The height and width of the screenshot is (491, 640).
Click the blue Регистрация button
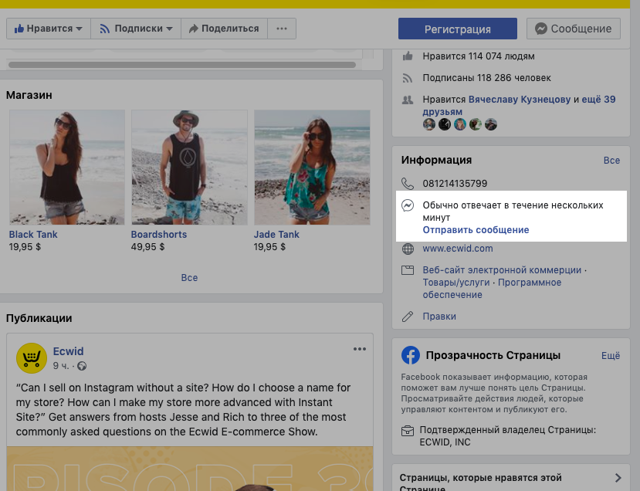458,29
